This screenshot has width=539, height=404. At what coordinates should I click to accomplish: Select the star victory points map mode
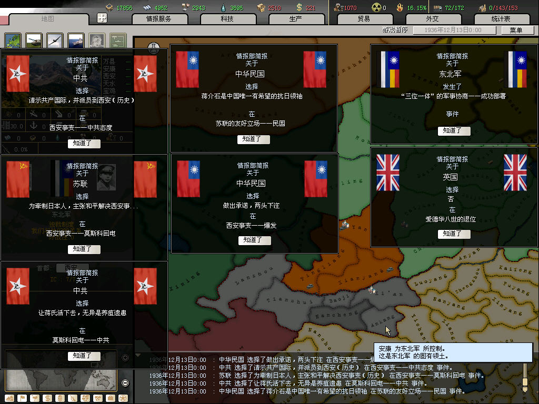pyautogui.click(x=123, y=398)
